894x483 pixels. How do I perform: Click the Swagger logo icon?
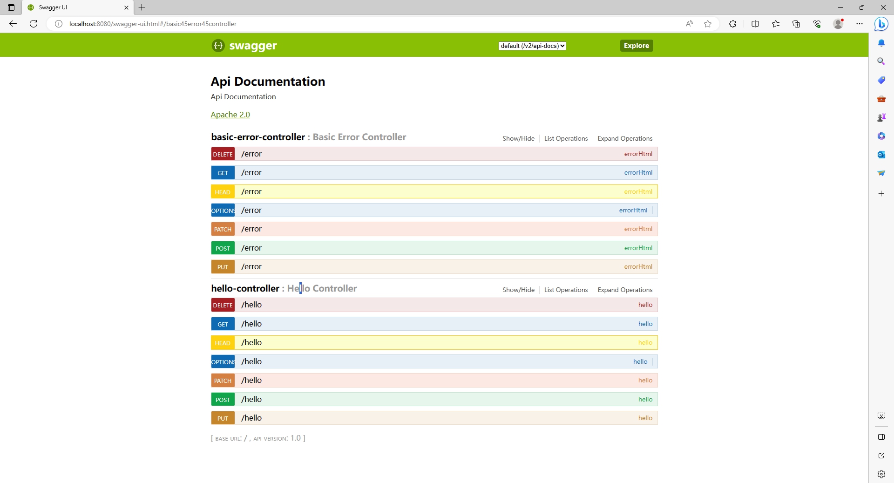tap(218, 45)
